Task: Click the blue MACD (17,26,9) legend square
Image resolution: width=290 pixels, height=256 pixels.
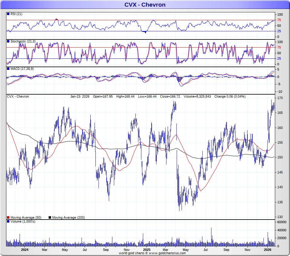Action: (x=8, y=69)
